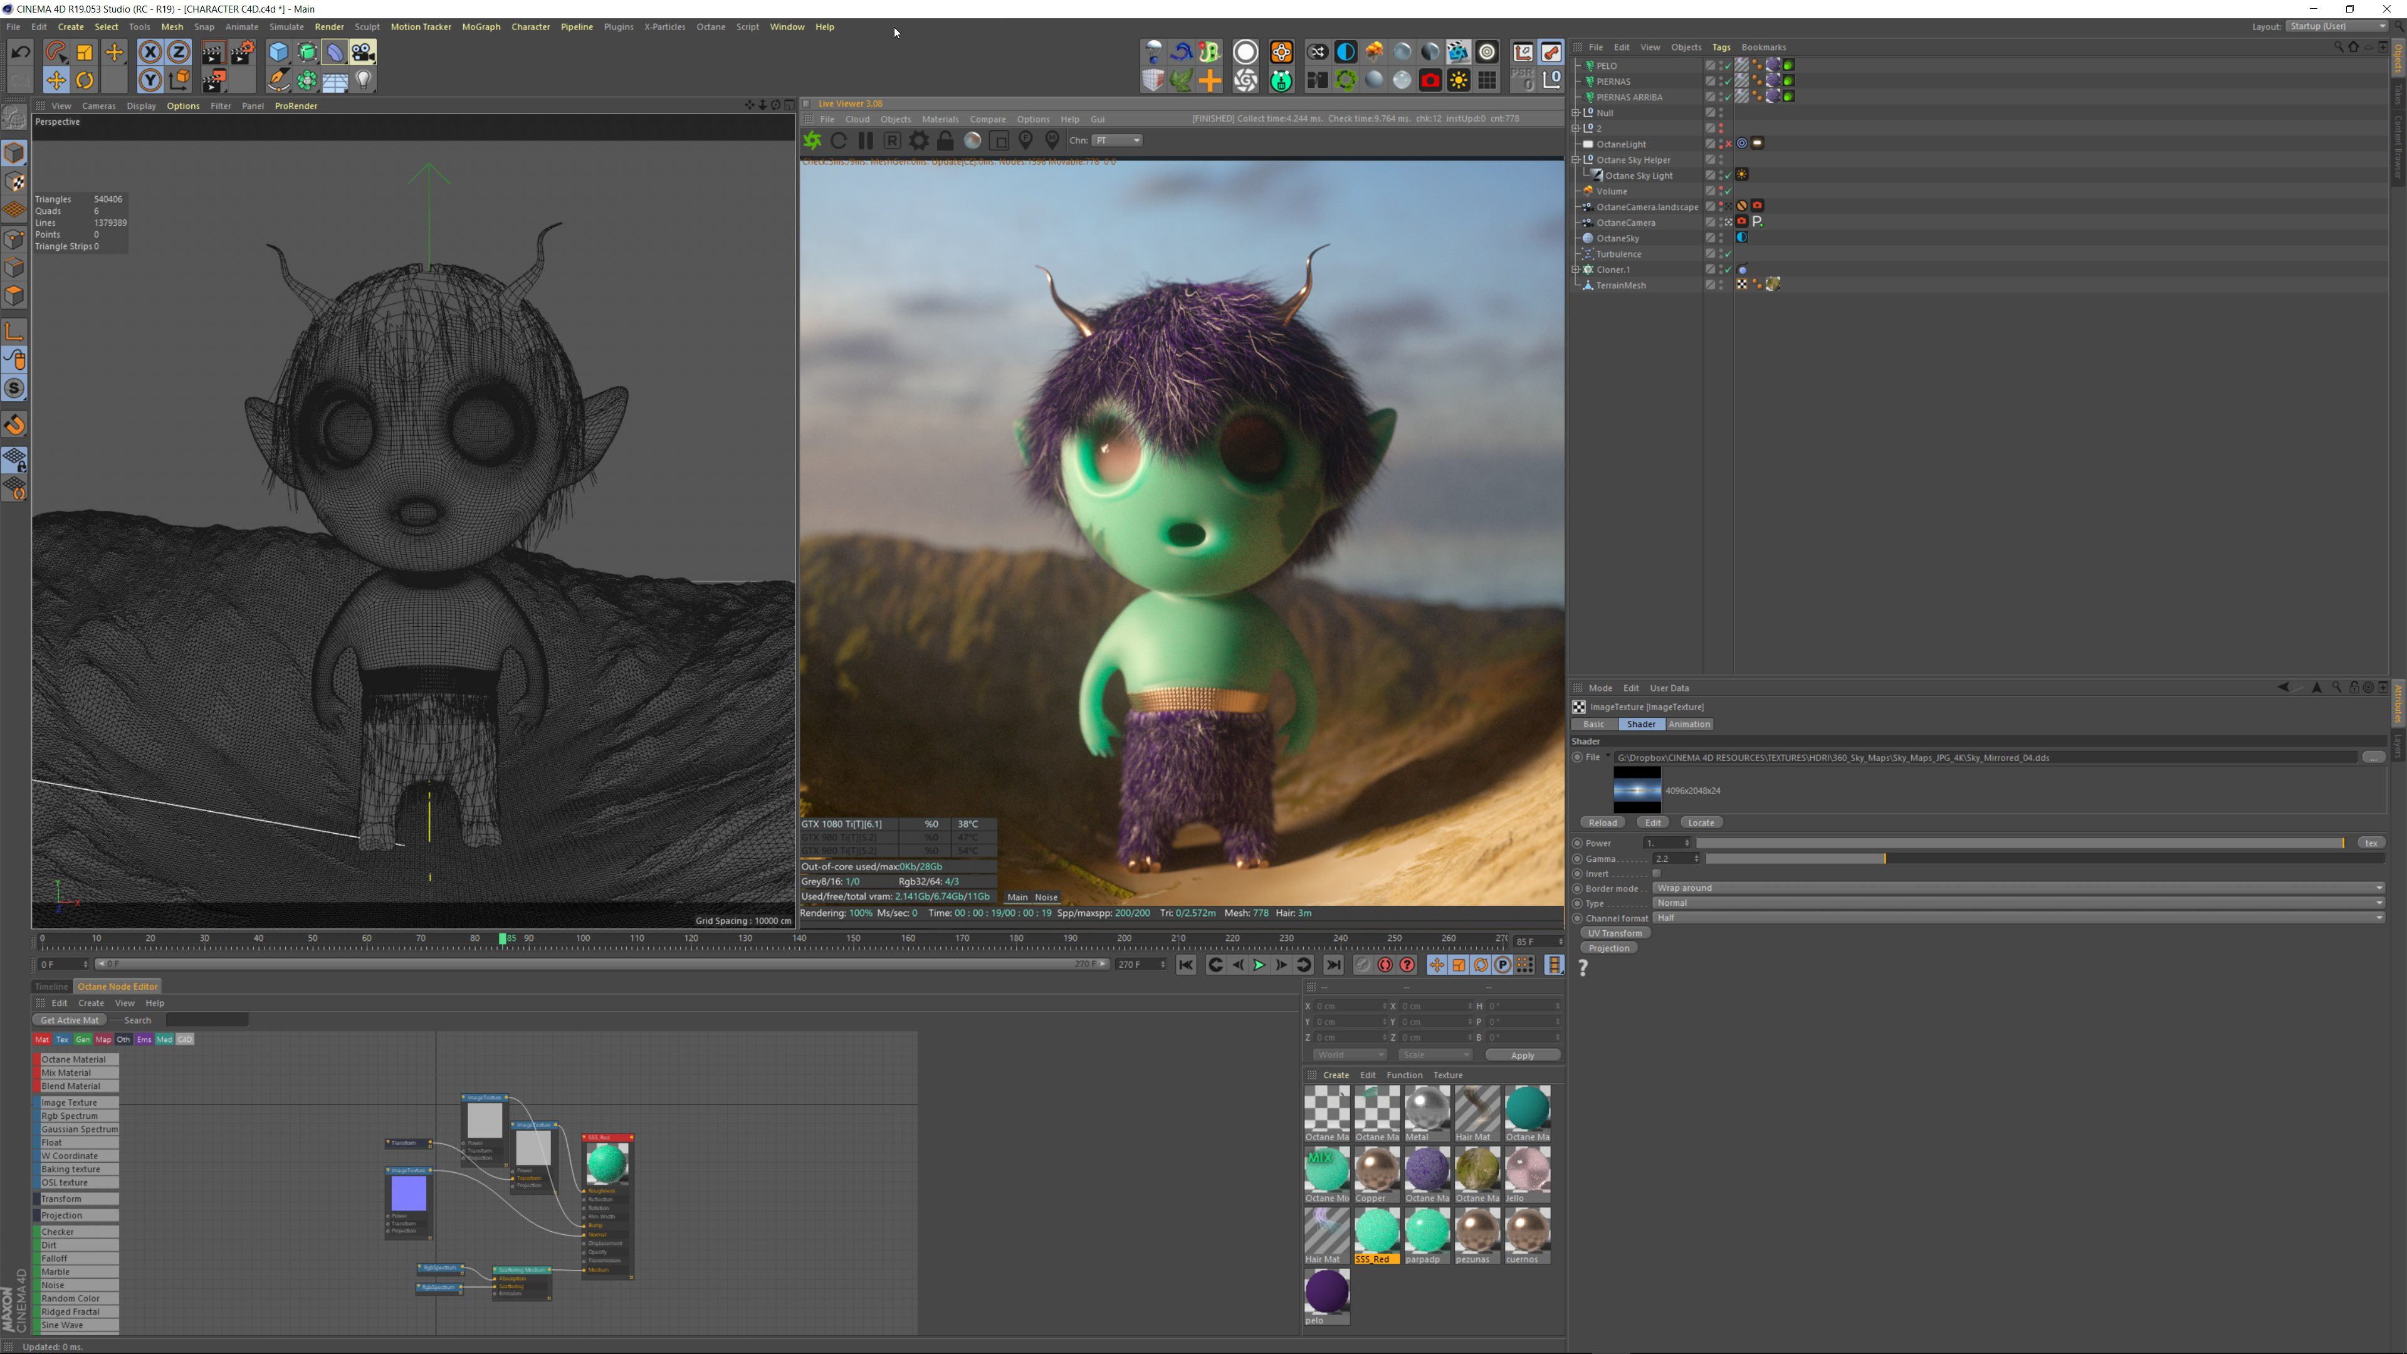
Task: Open the Border mode dropdown
Action: coord(2018,889)
